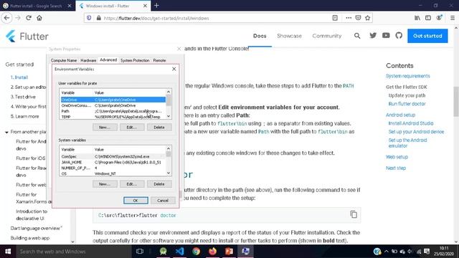
Task: Click Edit under User variables
Action: click(132, 128)
